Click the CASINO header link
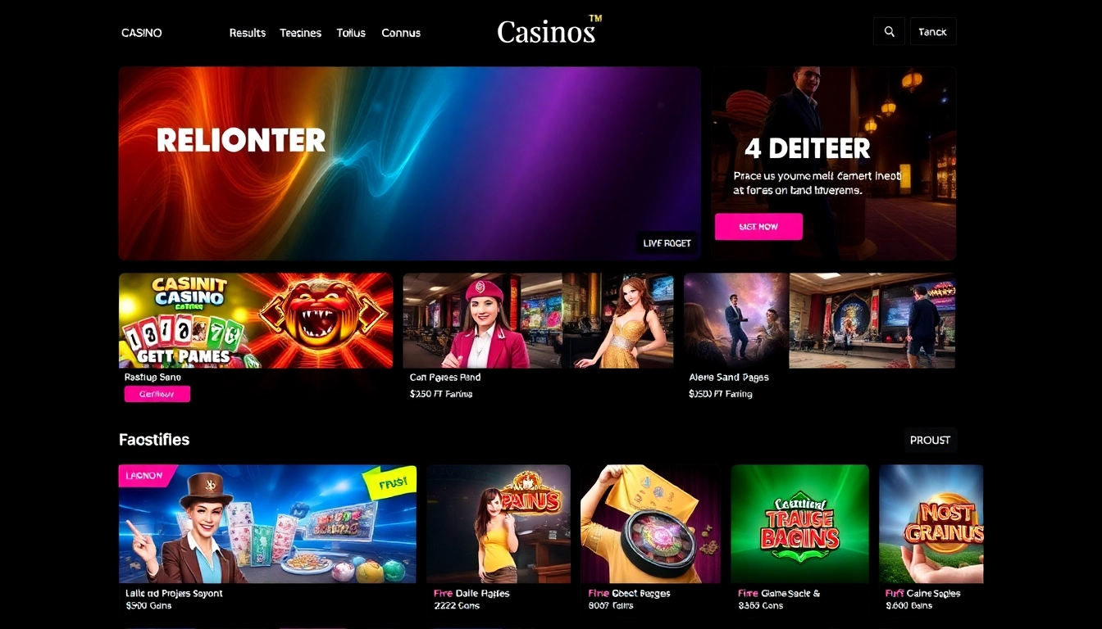1102x629 pixels. pos(142,33)
